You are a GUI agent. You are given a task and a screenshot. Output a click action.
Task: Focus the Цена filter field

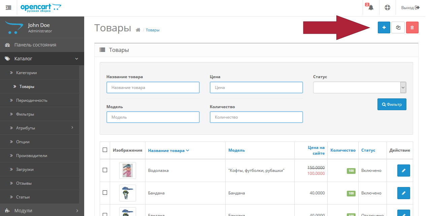point(256,88)
